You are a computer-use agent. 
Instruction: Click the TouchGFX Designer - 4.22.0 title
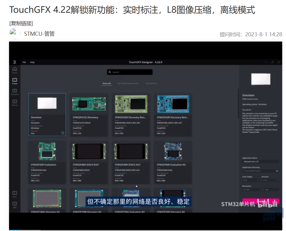tap(145, 62)
